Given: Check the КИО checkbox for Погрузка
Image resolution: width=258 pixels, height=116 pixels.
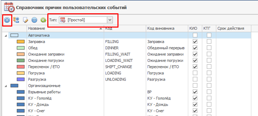Looking at the screenshot, I should (x=195, y=73).
